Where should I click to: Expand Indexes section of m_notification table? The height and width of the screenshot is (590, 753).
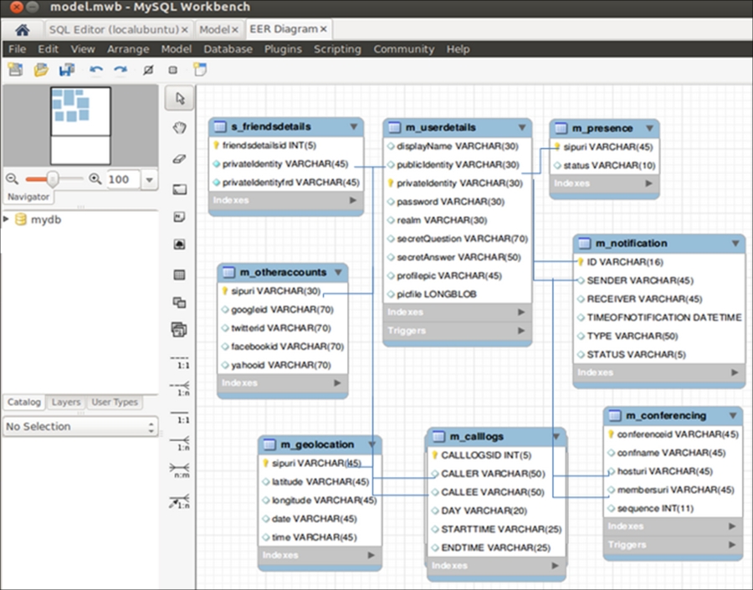point(734,372)
